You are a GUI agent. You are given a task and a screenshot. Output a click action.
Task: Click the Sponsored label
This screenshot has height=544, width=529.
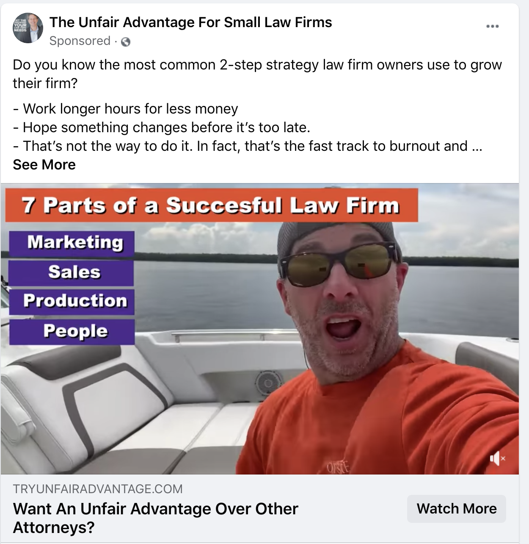pos(80,41)
